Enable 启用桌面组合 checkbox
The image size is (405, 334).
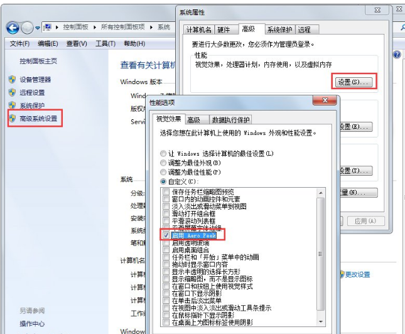[x=166, y=250]
